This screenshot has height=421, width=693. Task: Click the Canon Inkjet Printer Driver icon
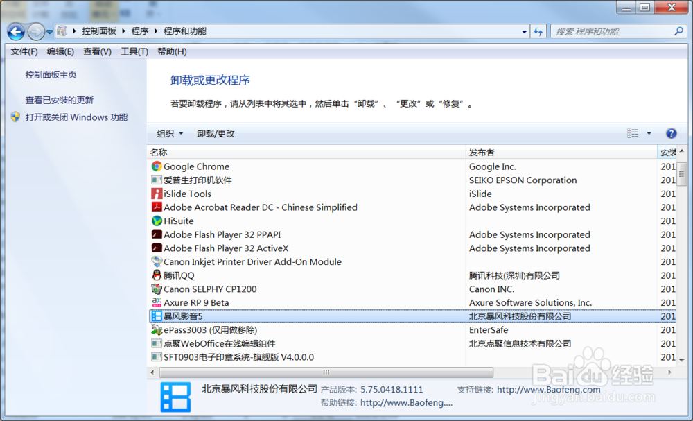click(157, 261)
